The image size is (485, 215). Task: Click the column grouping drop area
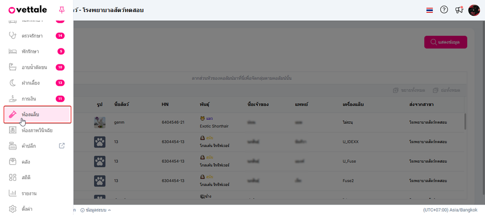point(242,79)
